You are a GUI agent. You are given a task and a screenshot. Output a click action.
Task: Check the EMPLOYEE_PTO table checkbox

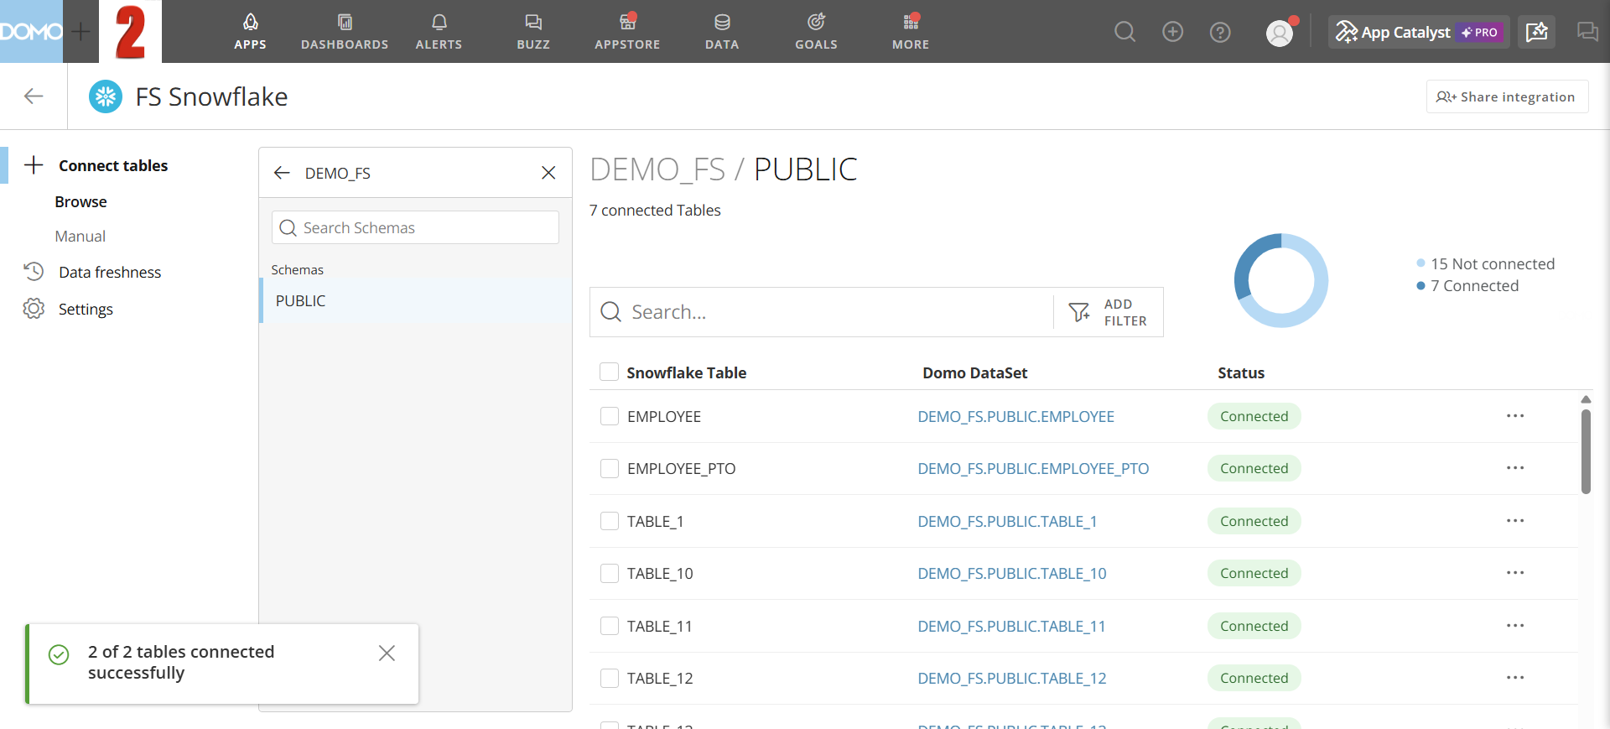pyautogui.click(x=610, y=468)
